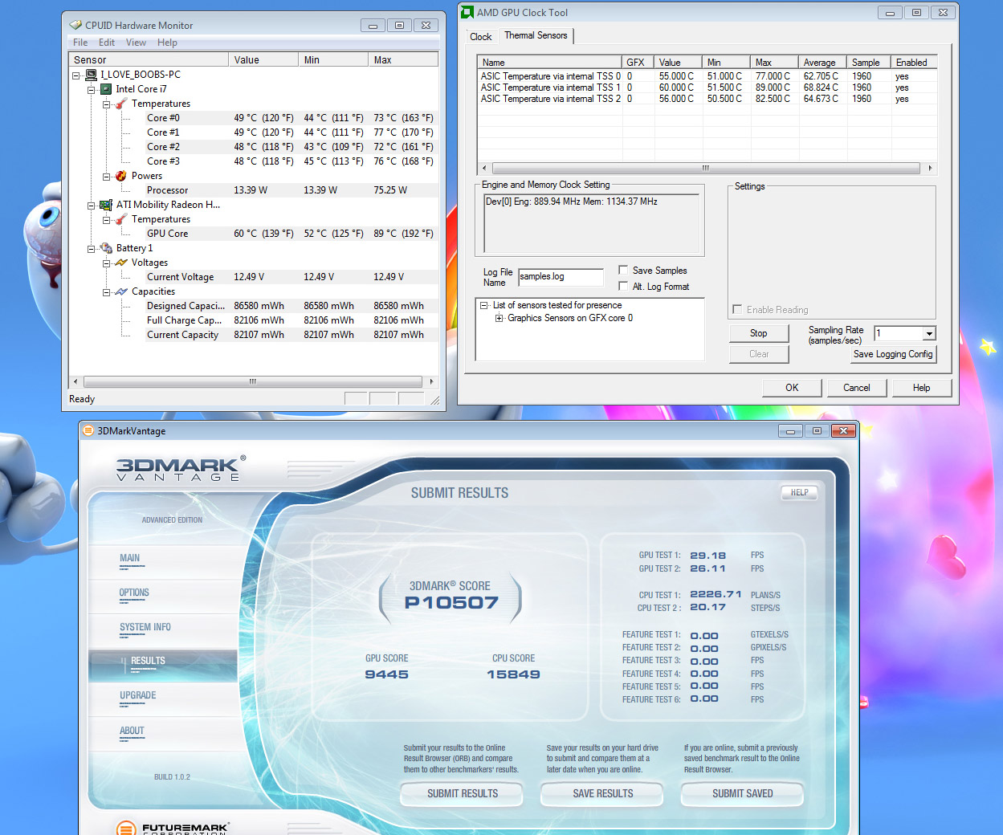Click Help in AMD GPU Clock Tool

tap(921, 388)
